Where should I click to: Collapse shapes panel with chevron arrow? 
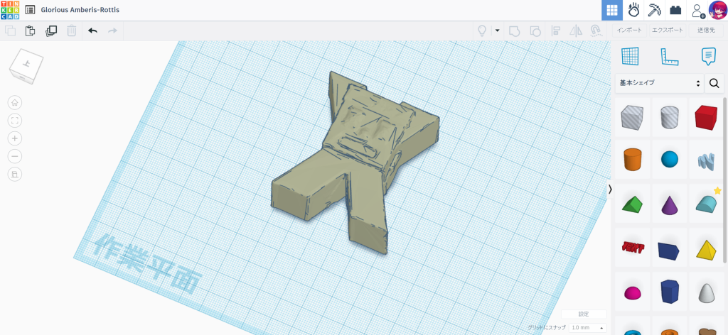[610, 189]
